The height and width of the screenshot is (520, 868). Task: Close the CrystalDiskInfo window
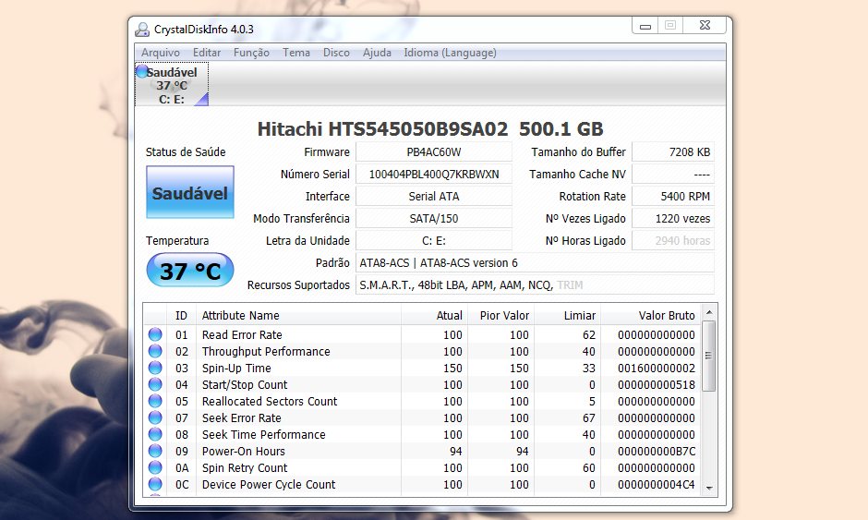705,26
